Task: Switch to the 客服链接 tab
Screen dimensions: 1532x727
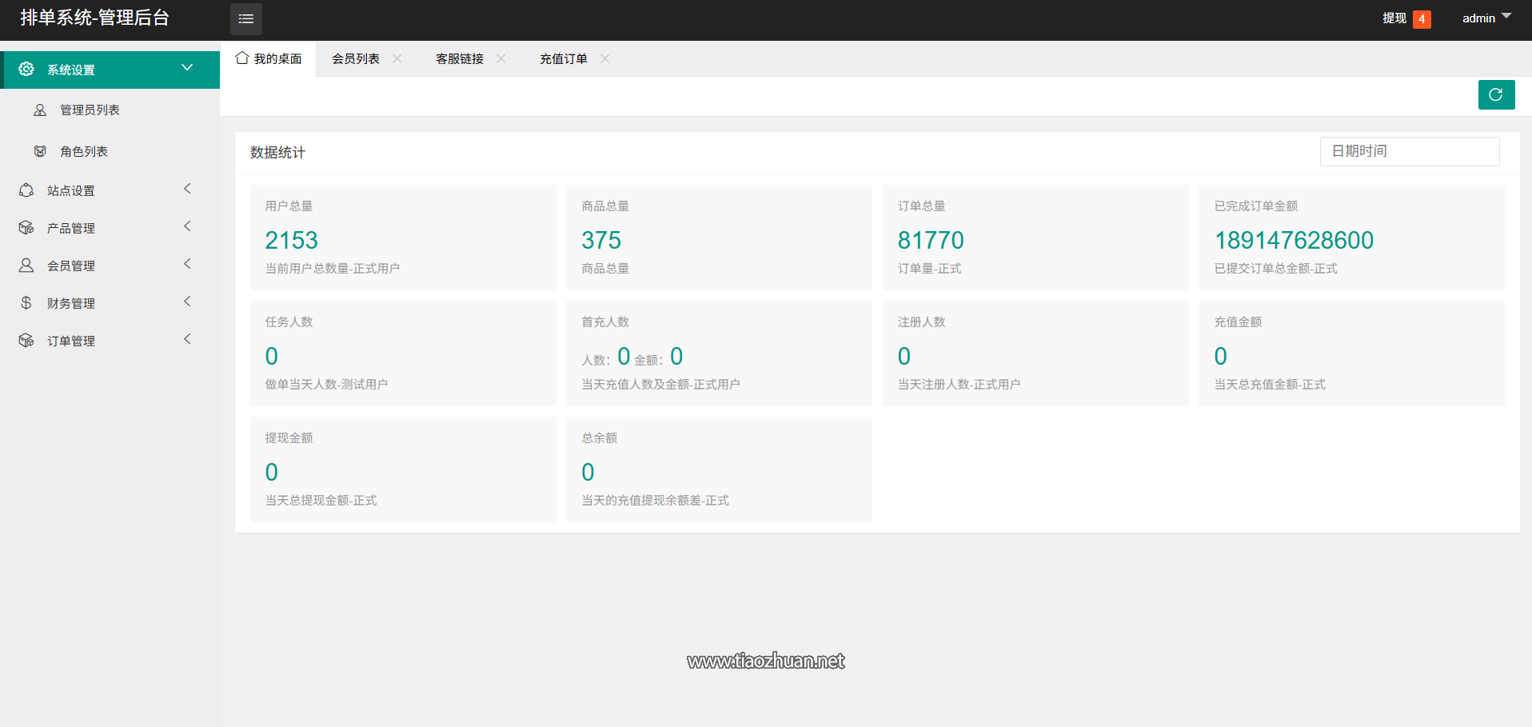Action: pos(459,58)
